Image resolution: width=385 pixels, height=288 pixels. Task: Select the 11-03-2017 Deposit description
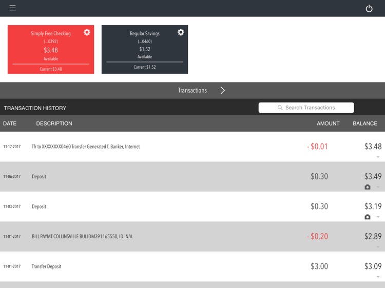[39, 207]
